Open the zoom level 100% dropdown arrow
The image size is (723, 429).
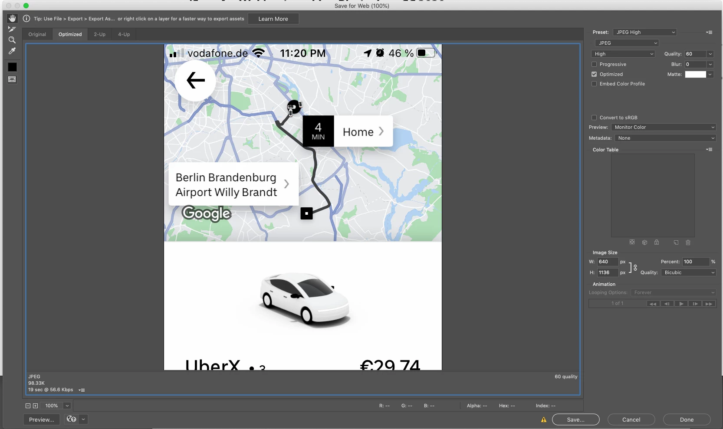[67, 406]
